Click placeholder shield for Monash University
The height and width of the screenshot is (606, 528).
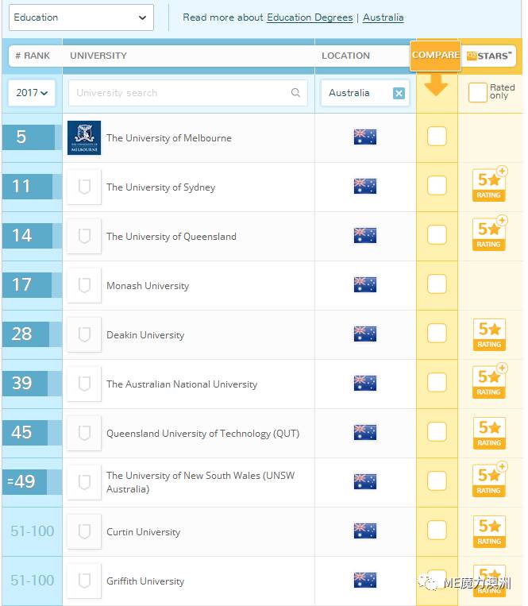[84, 285]
